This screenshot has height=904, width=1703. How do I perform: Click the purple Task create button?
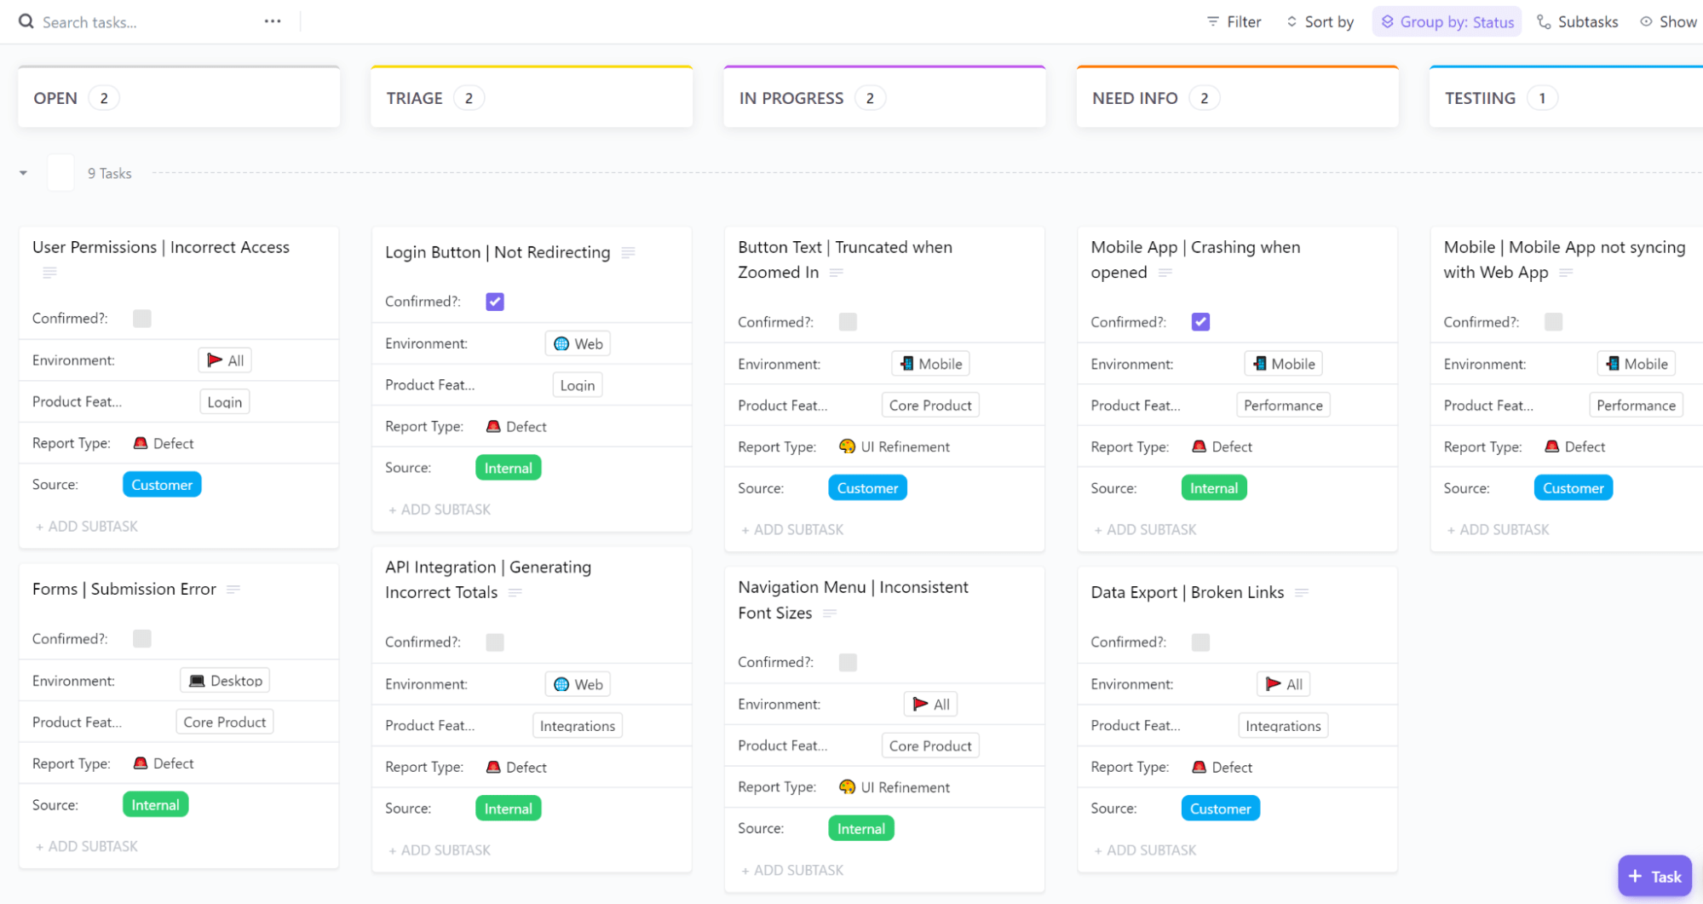(1654, 876)
